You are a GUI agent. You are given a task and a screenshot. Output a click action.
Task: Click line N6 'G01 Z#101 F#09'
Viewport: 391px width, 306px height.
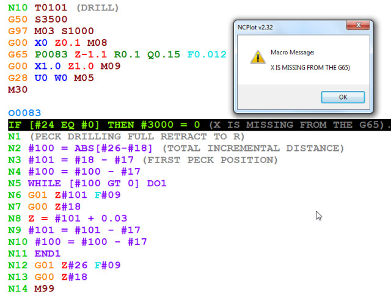pyautogui.click(x=64, y=195)
